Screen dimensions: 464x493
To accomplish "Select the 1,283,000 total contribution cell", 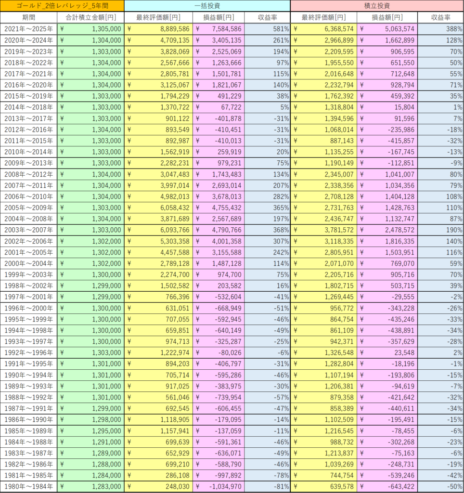I will pos(90,487).
